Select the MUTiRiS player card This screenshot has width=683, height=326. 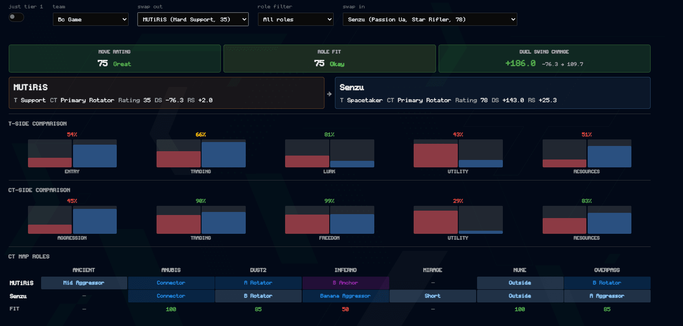(167, 93)
